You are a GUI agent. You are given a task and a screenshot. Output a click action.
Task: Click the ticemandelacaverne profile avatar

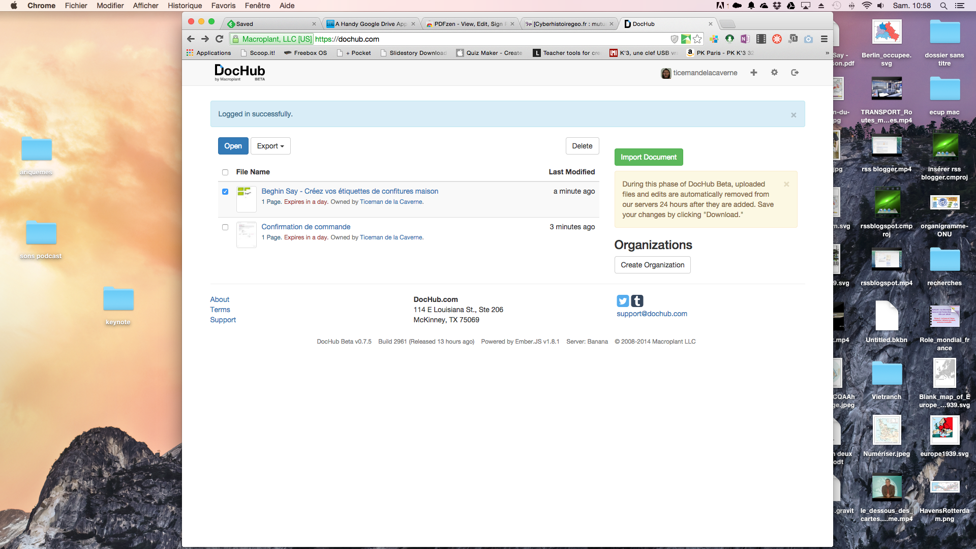[666, 73]
